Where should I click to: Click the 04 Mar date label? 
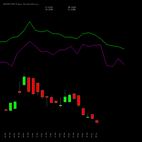coord(10,135)
